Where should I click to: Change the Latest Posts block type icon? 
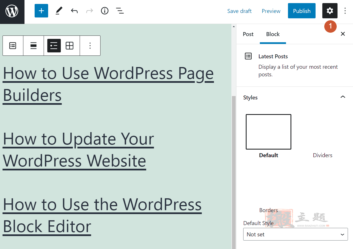coord(13,46)
